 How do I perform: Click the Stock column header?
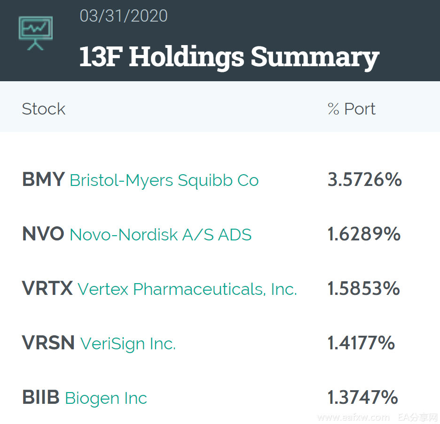point(44,109)
